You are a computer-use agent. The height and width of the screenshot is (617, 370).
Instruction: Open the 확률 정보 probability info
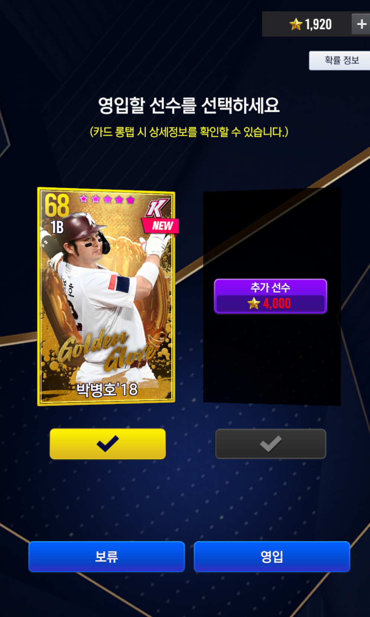(340, 60)
